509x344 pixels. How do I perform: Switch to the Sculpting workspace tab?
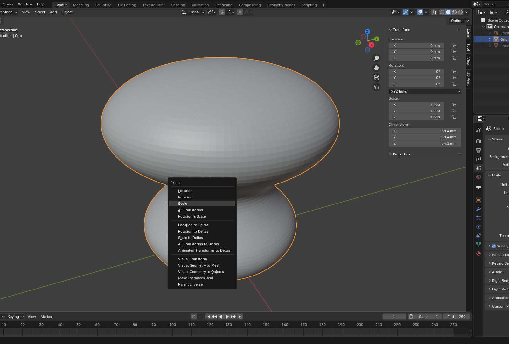tap(103, 5)
